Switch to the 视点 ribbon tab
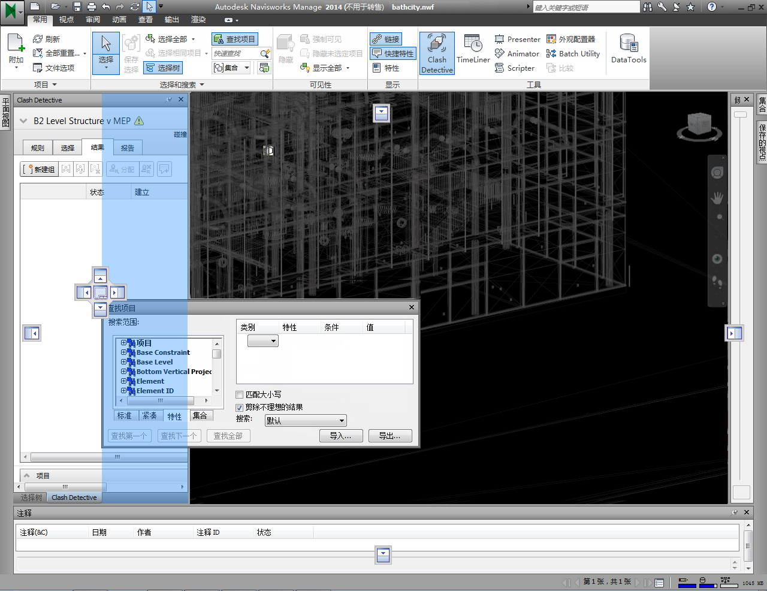Screen dimensions: 767x591 coord(67,20)
